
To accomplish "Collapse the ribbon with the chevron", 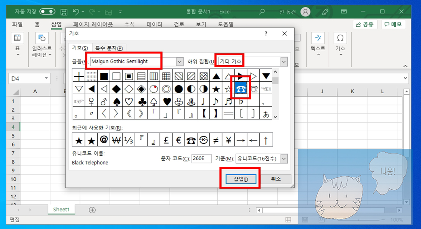I will [x=405, y=66].
